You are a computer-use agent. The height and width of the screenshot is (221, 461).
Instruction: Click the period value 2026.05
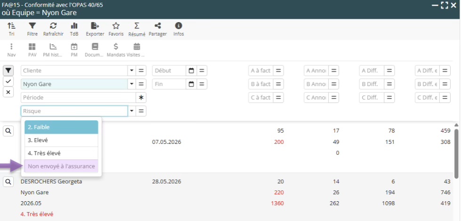tap(32, 203)
